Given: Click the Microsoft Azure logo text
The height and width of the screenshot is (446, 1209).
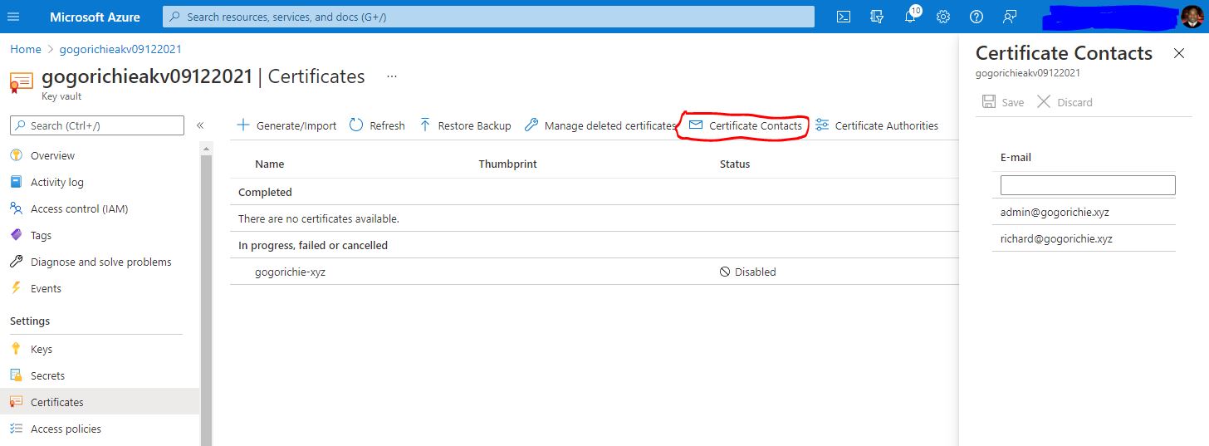Looking at the screenshot, I should pos(95,17).
